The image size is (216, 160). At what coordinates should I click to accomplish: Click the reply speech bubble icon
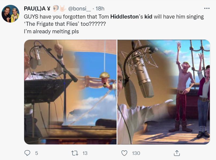pos(27,153)
